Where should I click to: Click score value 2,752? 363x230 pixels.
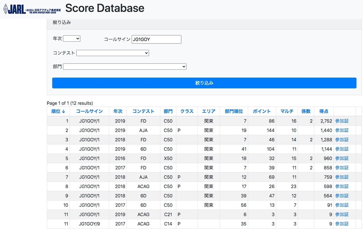click(x=326, y=121)
